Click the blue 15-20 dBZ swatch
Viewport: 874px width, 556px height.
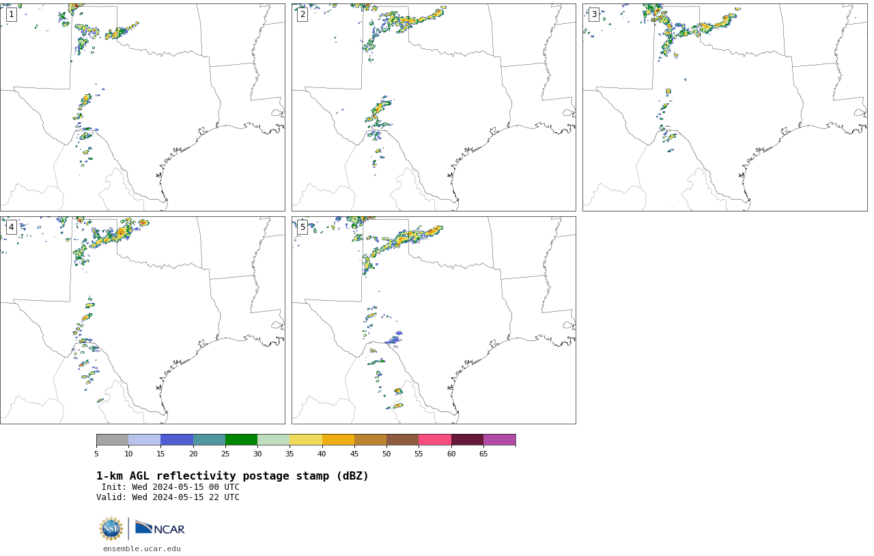(177, 439)
